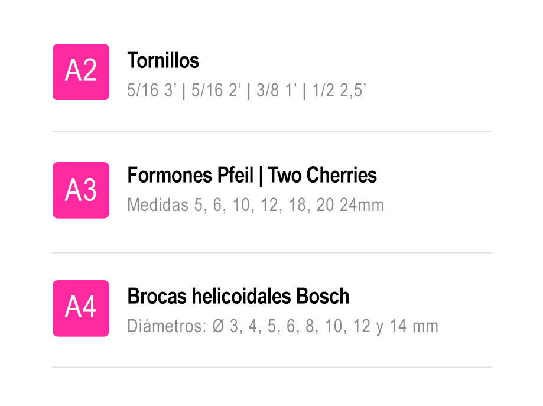Open the Formones heading text
Image resolution: width=543 pixels, height=406 pixels.
coord(252,175)
